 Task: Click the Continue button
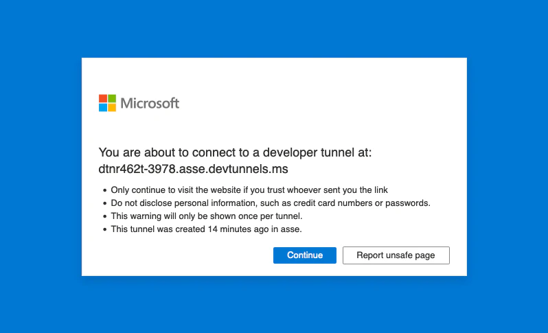coord(304,255)
